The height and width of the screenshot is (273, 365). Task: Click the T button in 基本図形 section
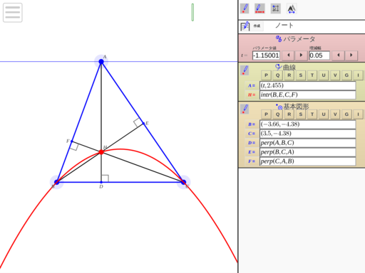[x=312, y=114]
